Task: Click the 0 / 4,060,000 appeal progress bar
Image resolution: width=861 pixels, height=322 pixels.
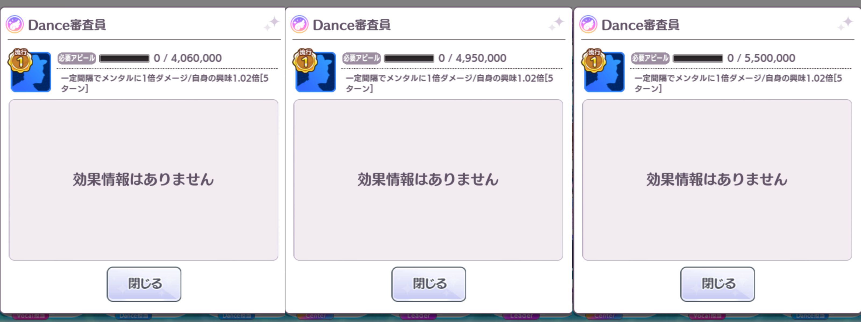Action: coord(124,58)
